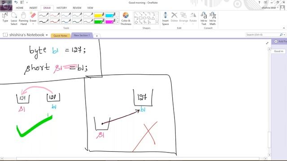Select the oval shape in Shapes gallery
The width and height of the screenshot is (287, 161).
click(144, 18)
